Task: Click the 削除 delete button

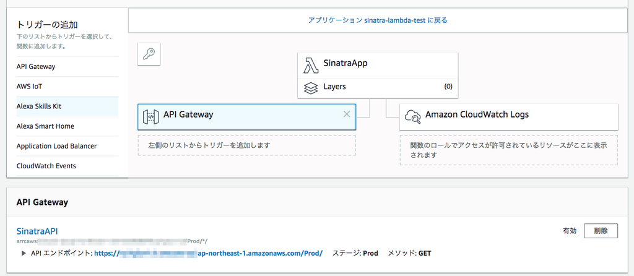Action: (601, 231)
